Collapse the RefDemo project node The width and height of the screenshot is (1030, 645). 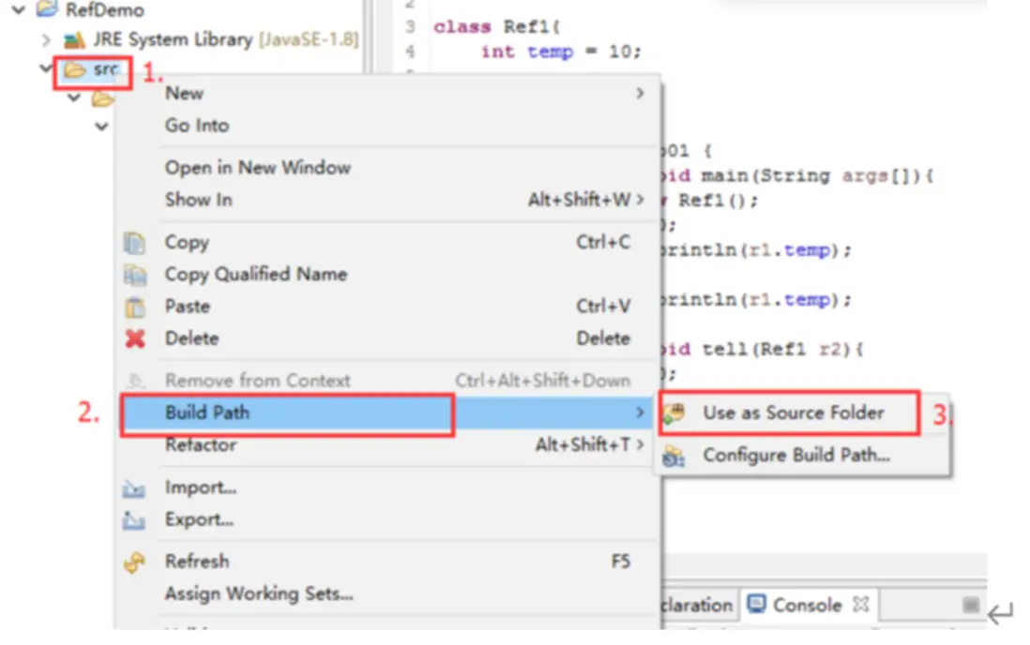(x=21, y=10)
